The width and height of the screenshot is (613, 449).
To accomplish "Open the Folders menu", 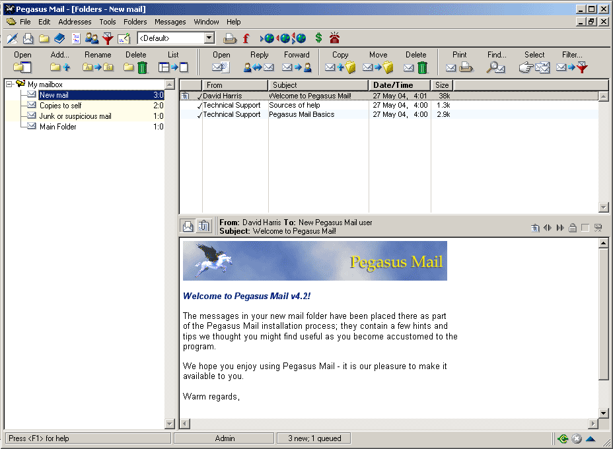I will [135, 22].
